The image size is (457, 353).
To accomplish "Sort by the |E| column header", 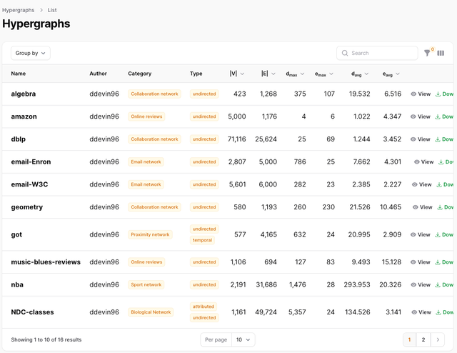I will tap(268, 74).
